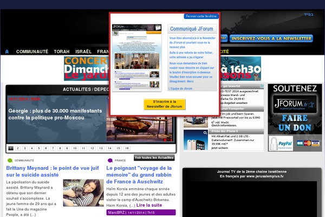325x217 pixels.
Task: Click 'Lire la suite' link
Action: (x=149, y=205)
